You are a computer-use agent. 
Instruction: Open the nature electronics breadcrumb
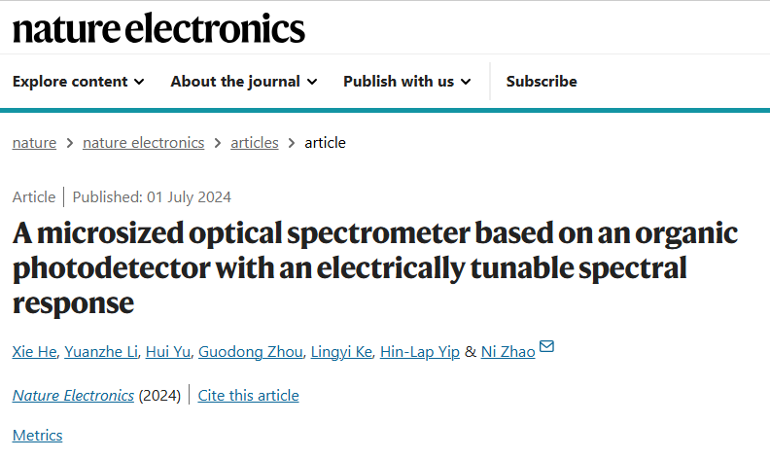[x=143, y=143]
